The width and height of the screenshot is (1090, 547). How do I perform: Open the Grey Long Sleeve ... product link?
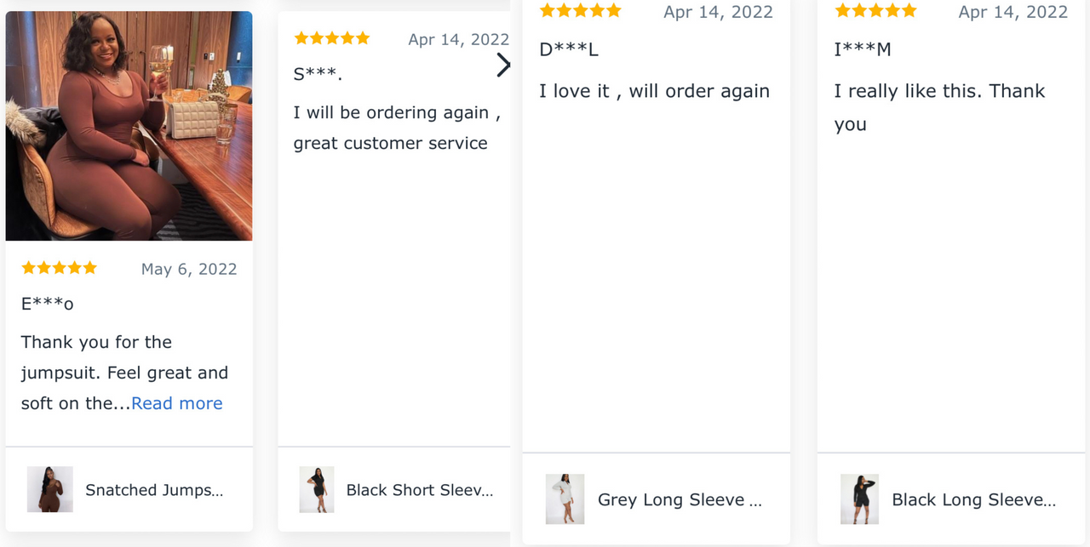pyautogui.click(x=680, y=499)
